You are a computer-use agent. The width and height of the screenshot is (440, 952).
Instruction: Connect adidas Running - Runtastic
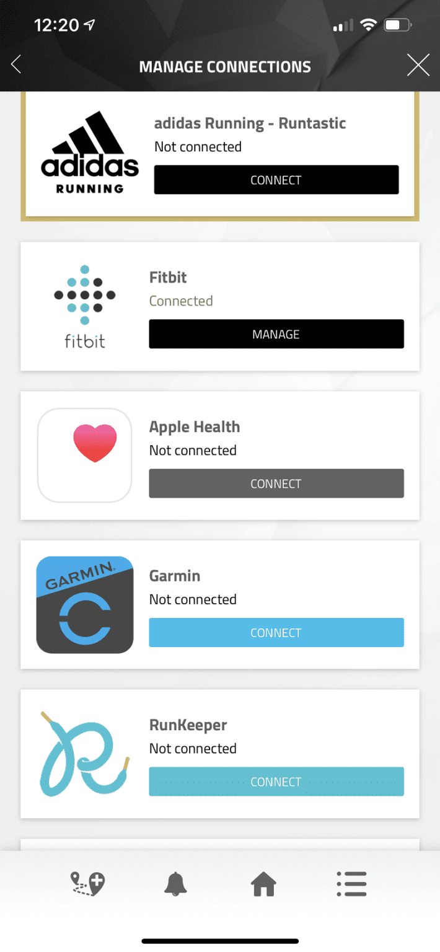(x=276, y=180)
